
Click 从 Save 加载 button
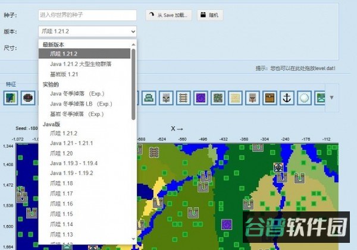(169, 15)
